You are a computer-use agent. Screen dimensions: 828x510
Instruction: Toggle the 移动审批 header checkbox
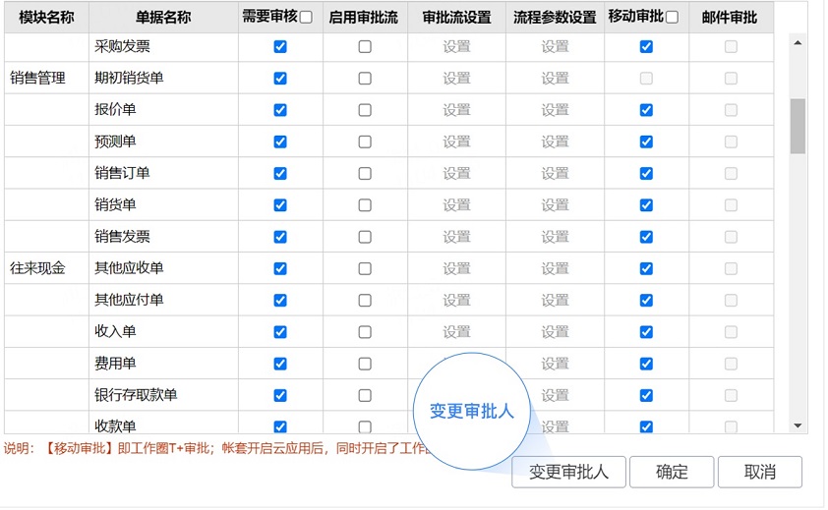pos(673,17)
